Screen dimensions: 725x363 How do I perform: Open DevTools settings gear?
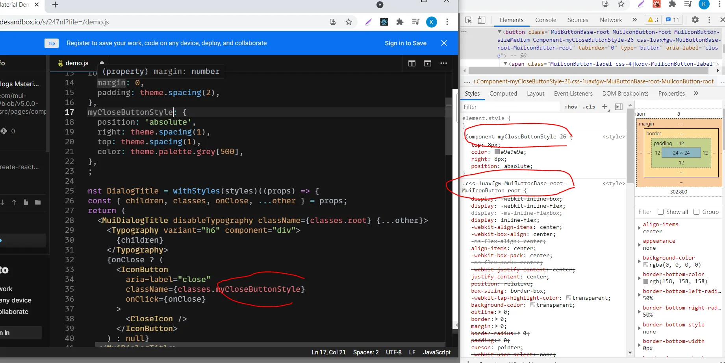695,20
